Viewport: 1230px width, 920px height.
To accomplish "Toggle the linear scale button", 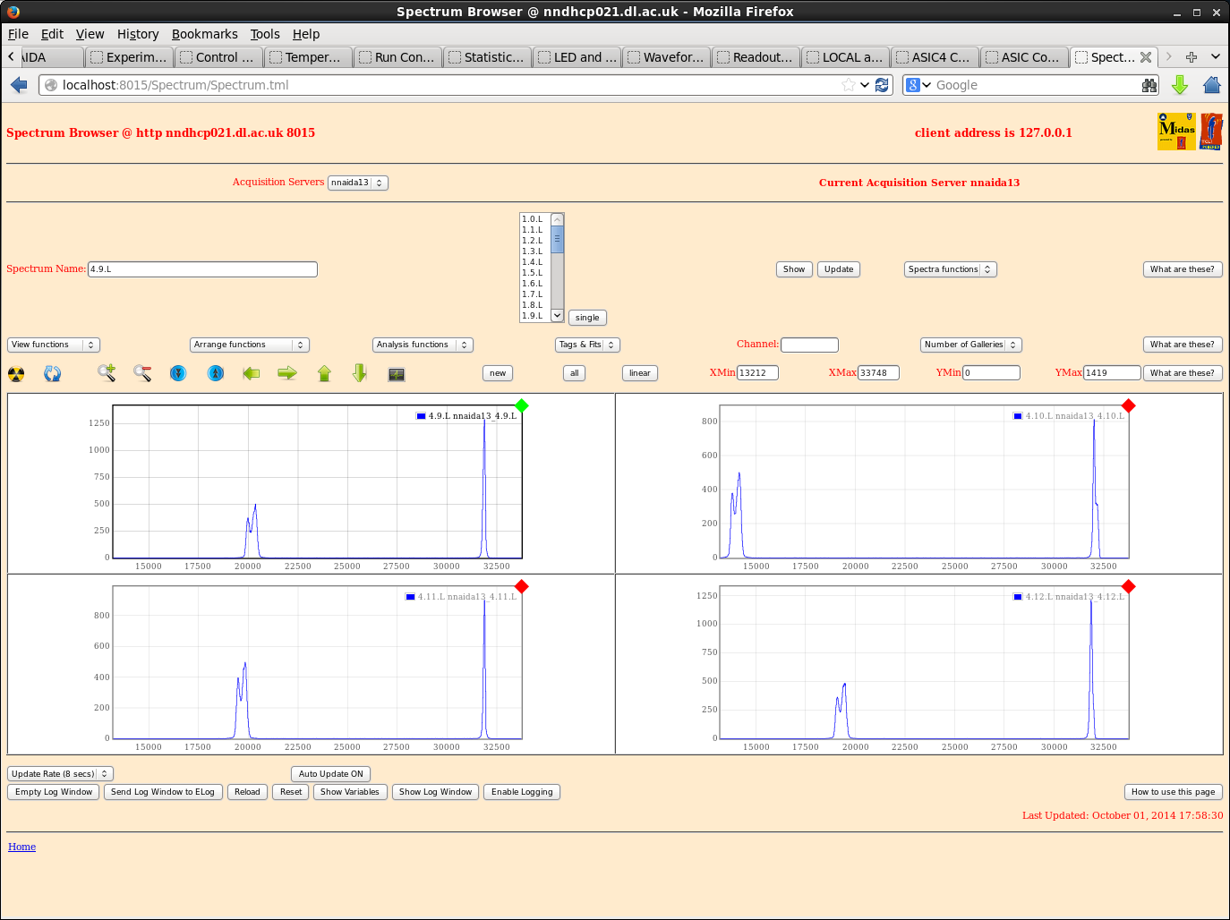I will tap(640, 373).
